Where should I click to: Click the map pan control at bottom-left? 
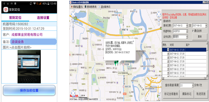(73, 93)
